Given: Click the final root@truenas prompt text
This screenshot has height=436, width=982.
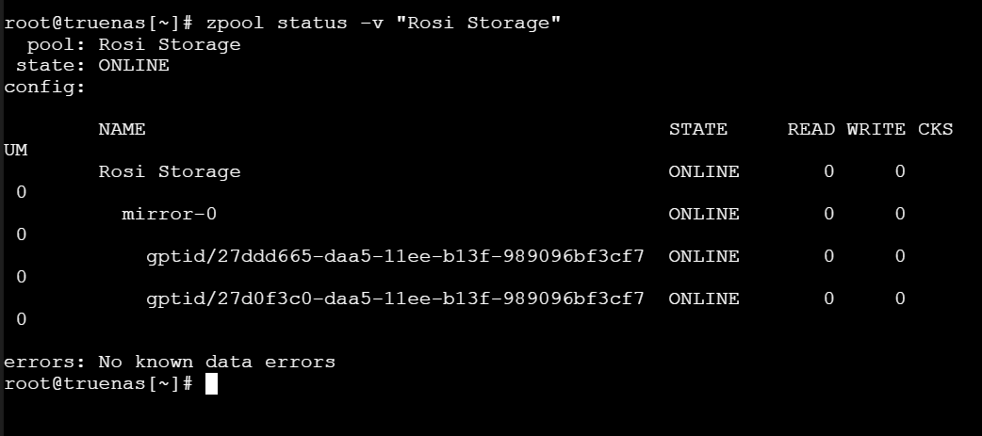Looking at the screenshot, I should [x=98, y=383].
